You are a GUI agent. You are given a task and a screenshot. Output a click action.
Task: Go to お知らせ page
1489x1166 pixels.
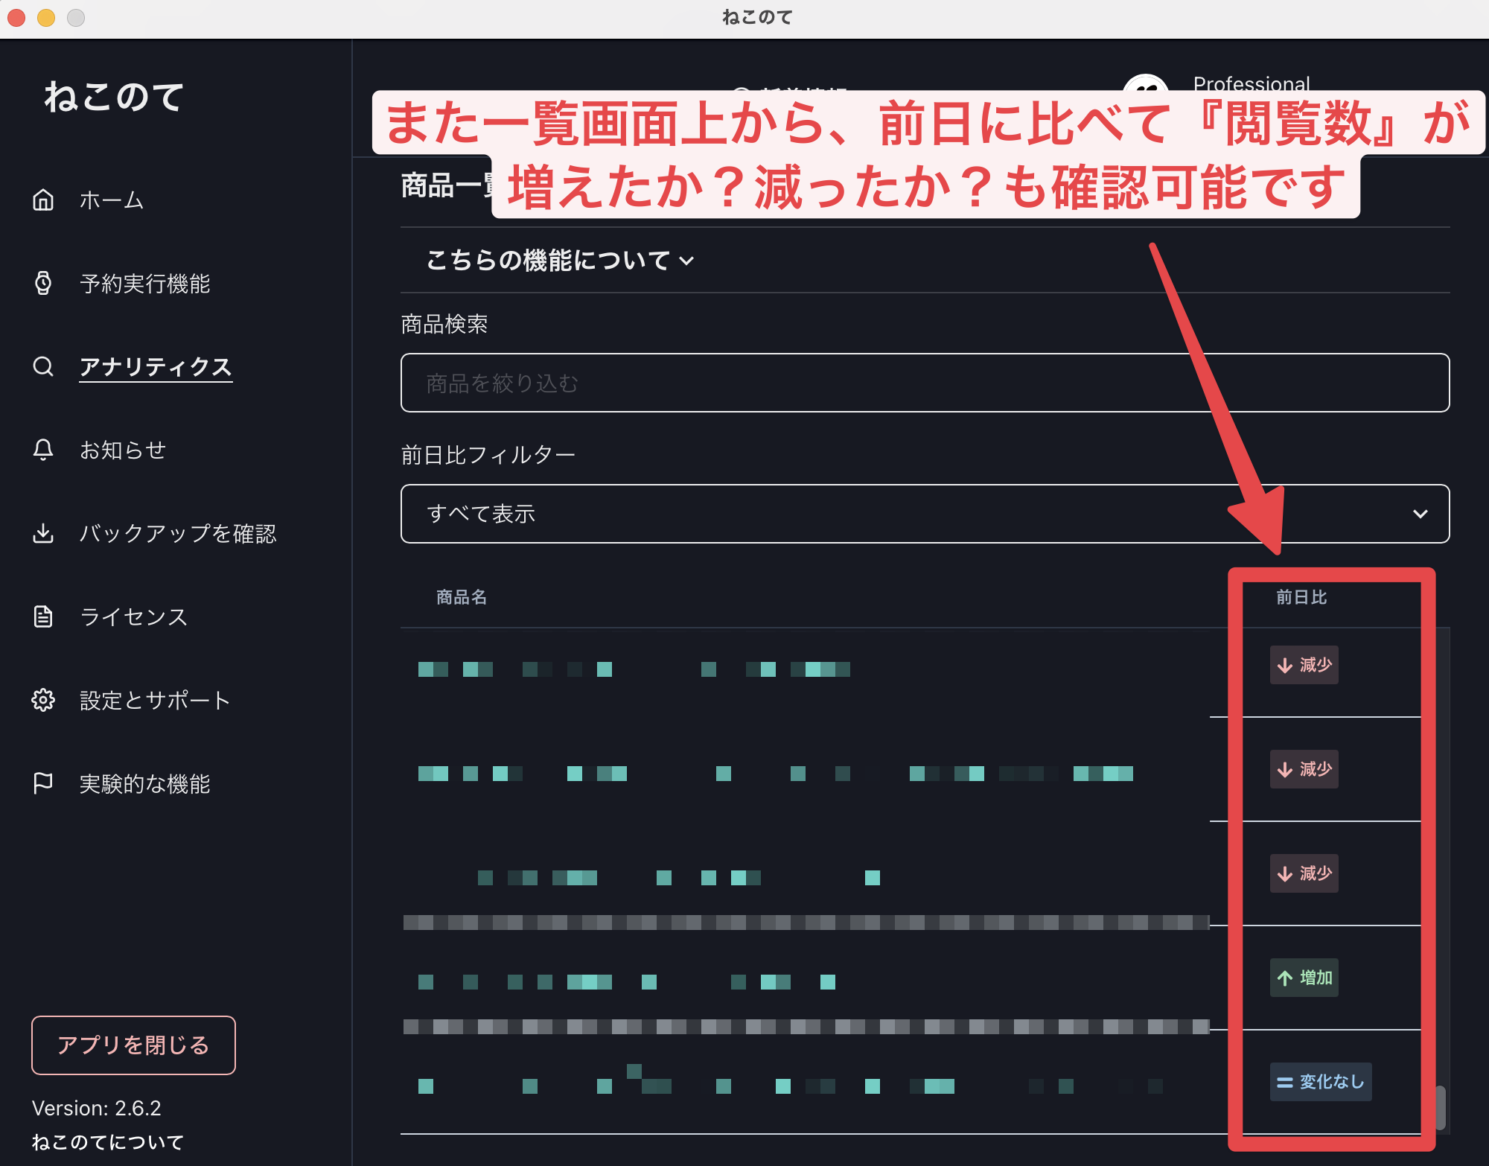pyautogui.click(x=123, y=450)
